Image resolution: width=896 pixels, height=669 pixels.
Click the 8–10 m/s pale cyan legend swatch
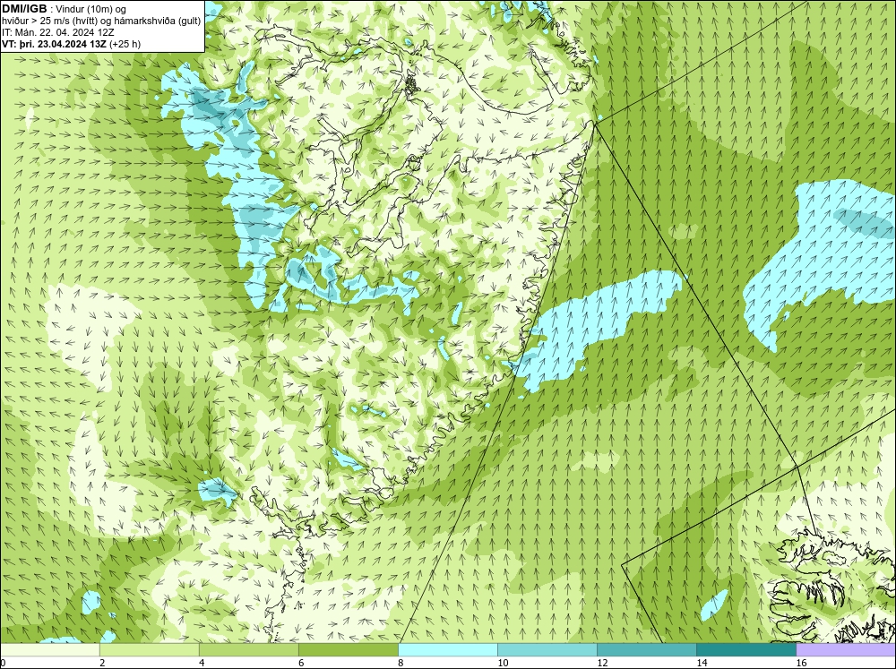pyautogui.click(x=447, y=649)
